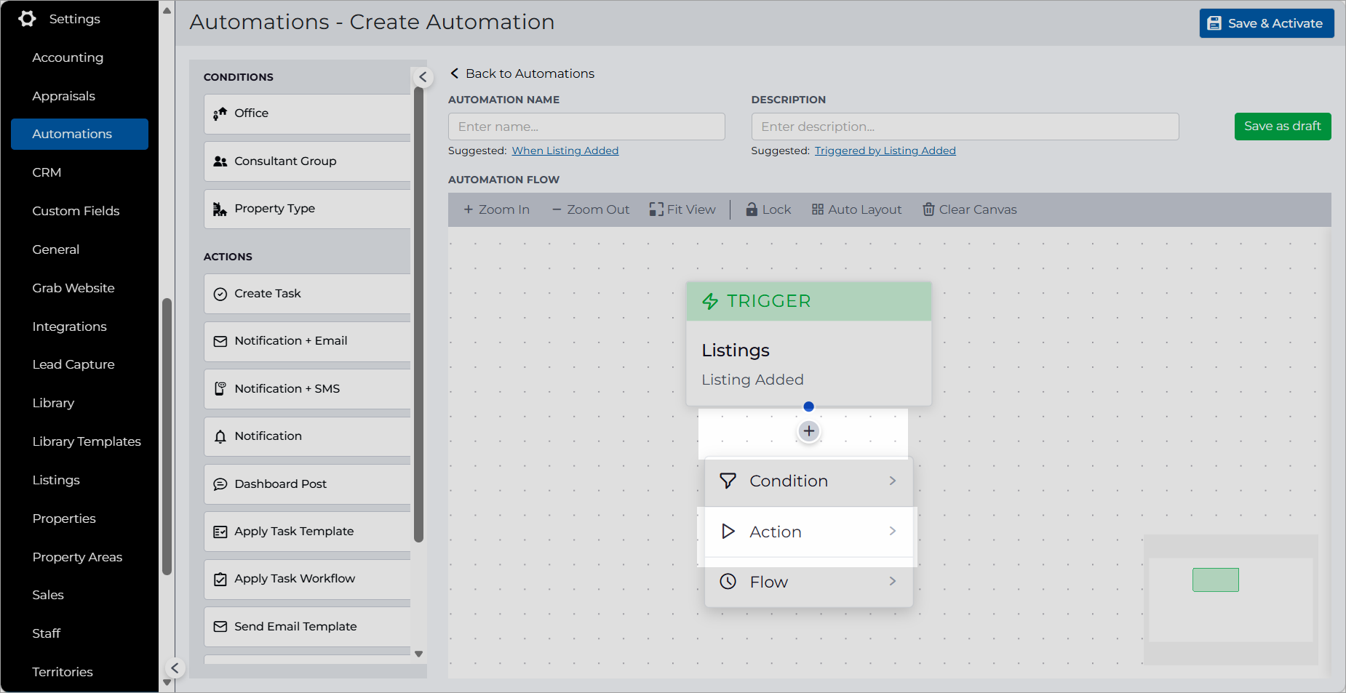Clear the automation canvas
Image resolution: width=1346 pixels, height=693 pixels.
pos(970,209)
